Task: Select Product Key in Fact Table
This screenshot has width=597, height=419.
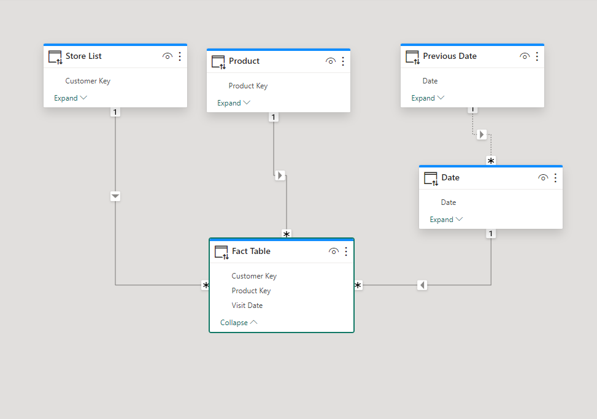Action: click(251, 291)
